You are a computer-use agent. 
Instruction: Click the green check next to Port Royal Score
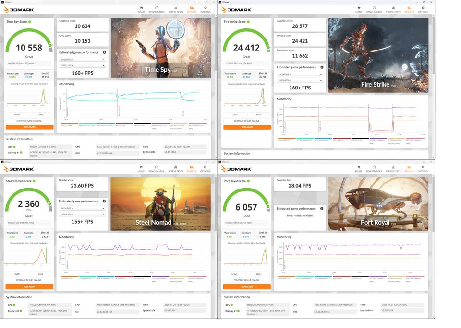coord(248,181)
